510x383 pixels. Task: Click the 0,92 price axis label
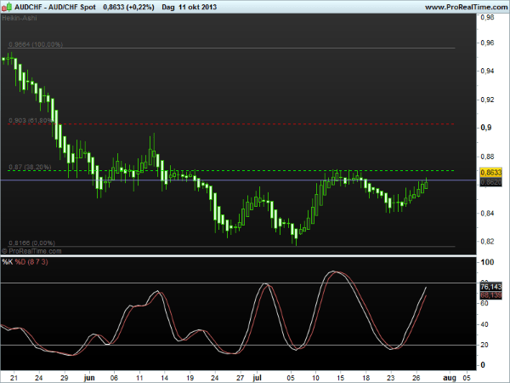click(x=487, y=100)
